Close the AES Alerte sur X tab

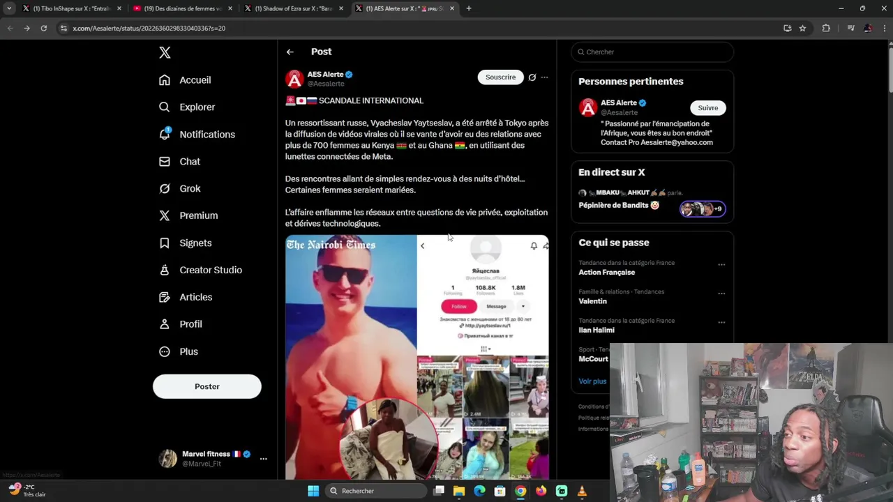pyautogui.click(x=452, y=8)
